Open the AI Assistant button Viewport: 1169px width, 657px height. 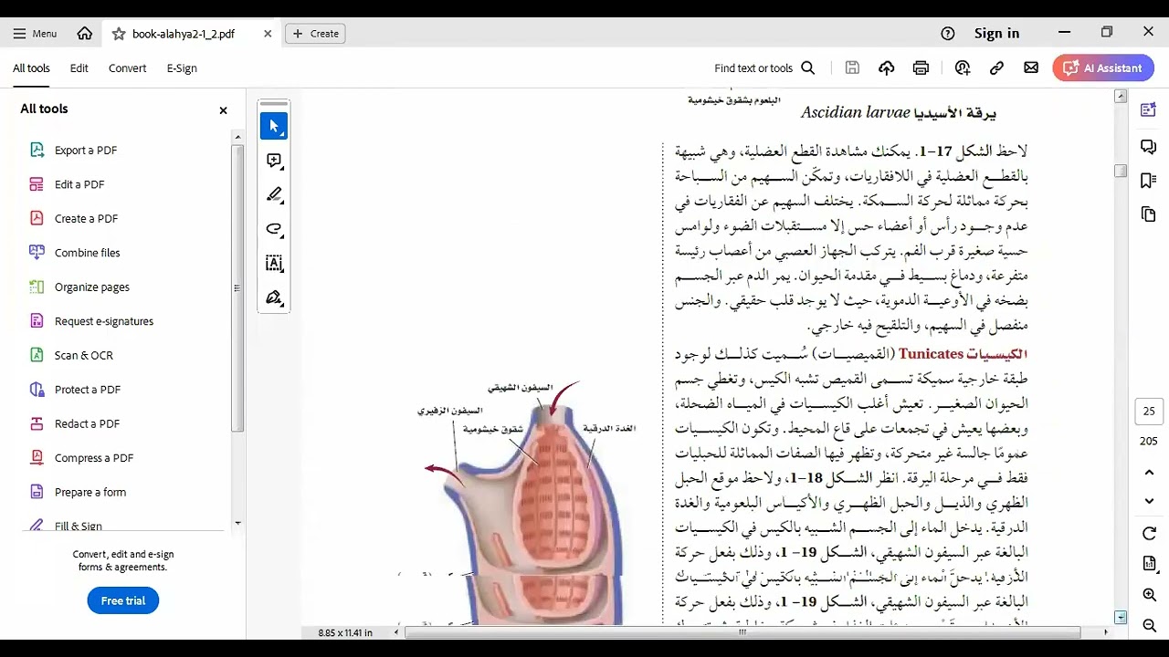(1103, 68)
